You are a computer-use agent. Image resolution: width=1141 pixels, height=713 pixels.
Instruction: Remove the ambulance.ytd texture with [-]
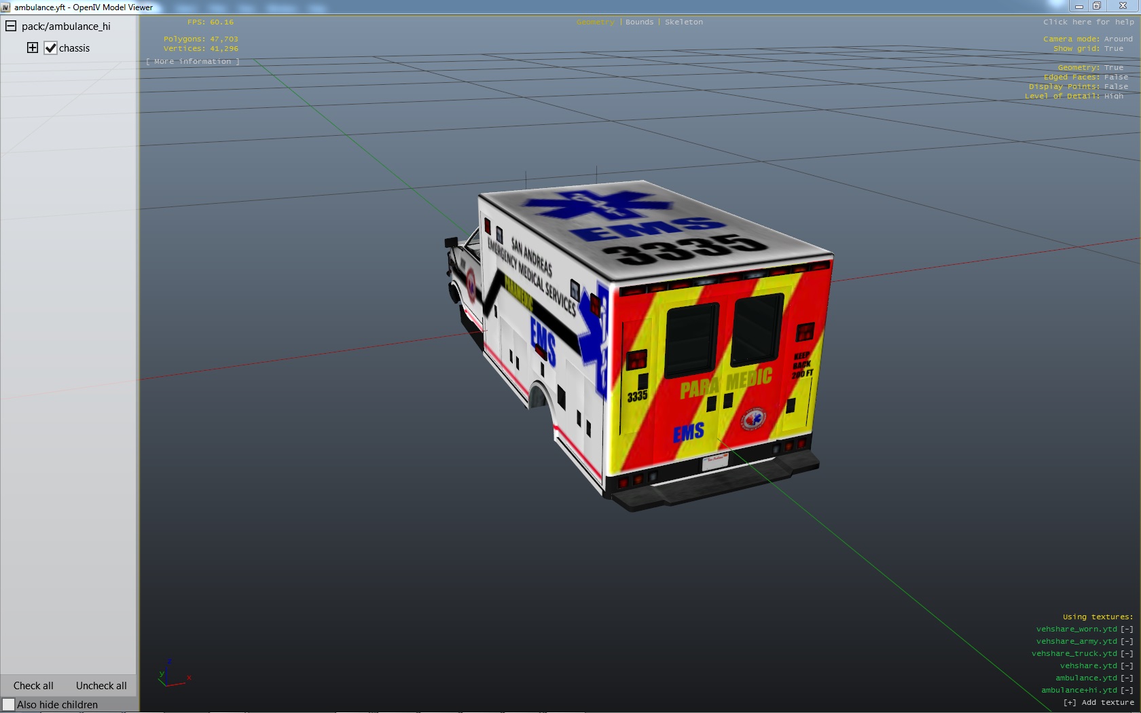1127,678
